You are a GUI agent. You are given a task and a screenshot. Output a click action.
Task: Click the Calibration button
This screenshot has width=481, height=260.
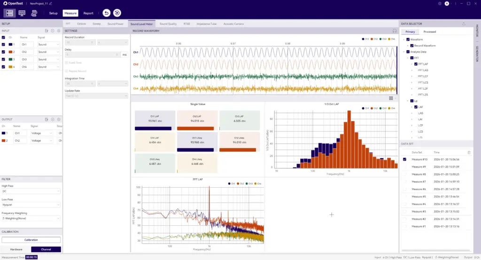[31, 240]
